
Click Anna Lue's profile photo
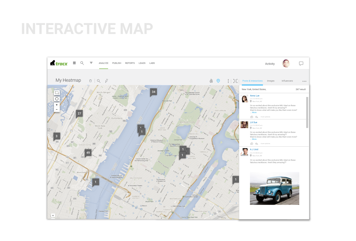tap(245, 99)
